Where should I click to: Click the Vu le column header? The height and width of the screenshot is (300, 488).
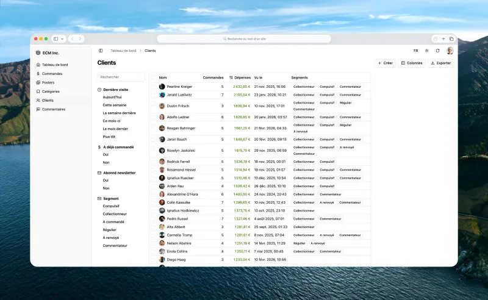point(258,77)
